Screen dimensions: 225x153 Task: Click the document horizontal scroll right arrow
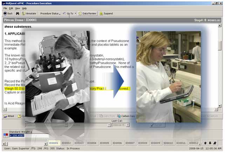pos(216,109)
